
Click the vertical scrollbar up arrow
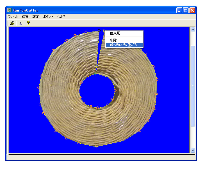(x=193, y=30)
